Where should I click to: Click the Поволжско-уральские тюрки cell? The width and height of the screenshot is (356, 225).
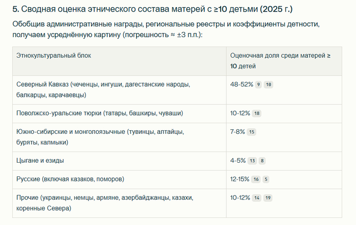pos(100,113)
